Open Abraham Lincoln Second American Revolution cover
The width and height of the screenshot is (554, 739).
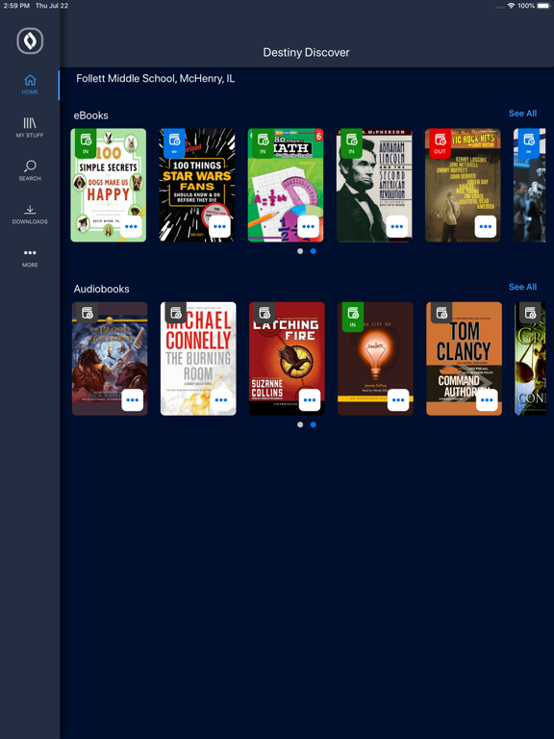point(374,185)
